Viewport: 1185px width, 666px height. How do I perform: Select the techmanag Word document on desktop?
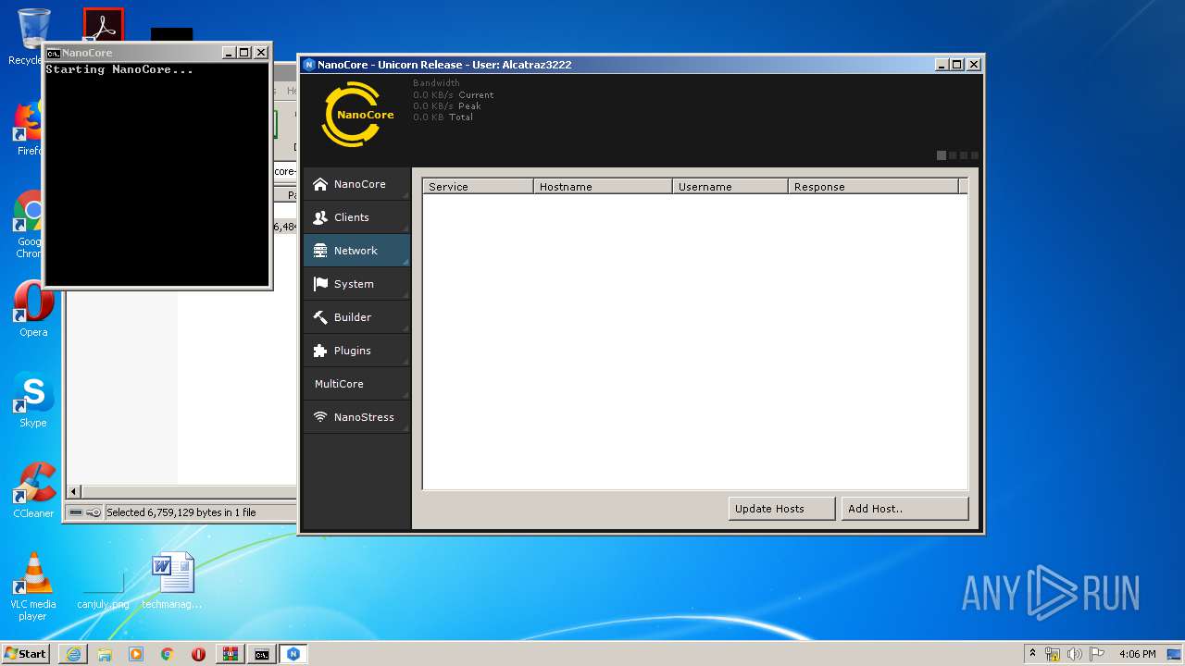(x=172, y=581)
